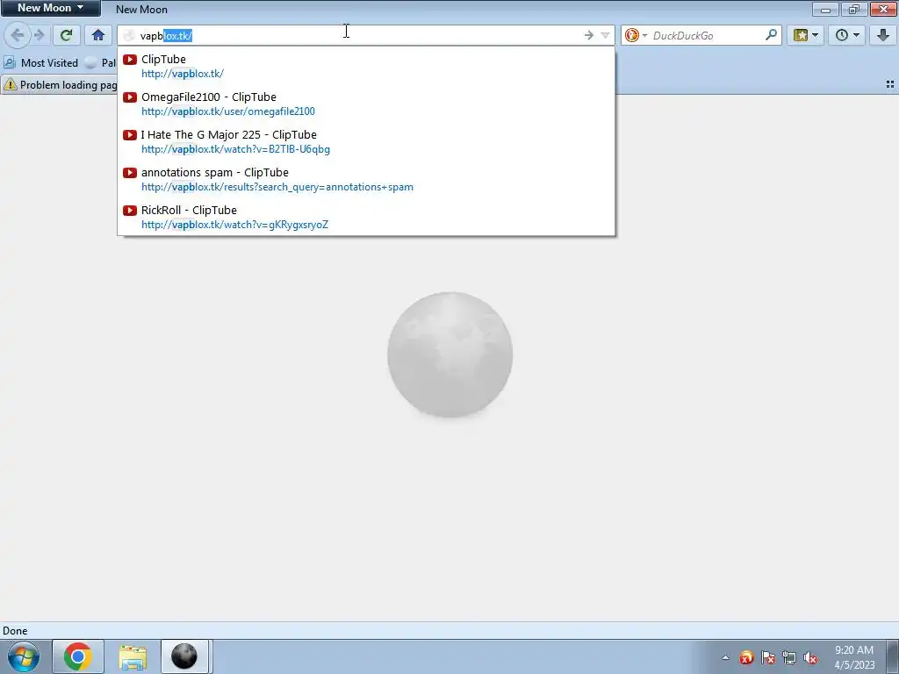Select OmegaFile2100 - ClipTube suggestion

pos(366,104)
